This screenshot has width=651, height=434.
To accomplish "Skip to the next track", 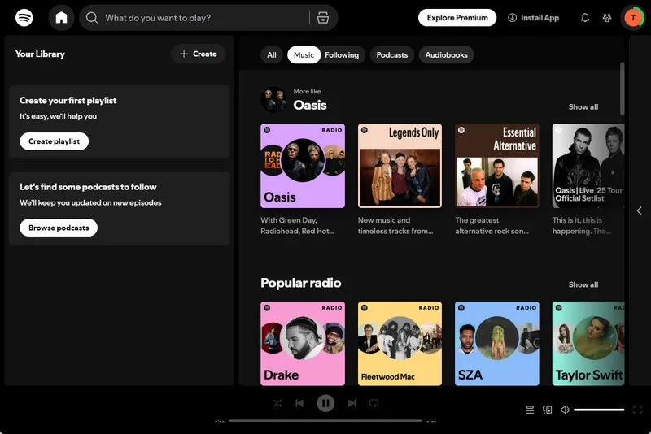I will [x=352, y=403].
